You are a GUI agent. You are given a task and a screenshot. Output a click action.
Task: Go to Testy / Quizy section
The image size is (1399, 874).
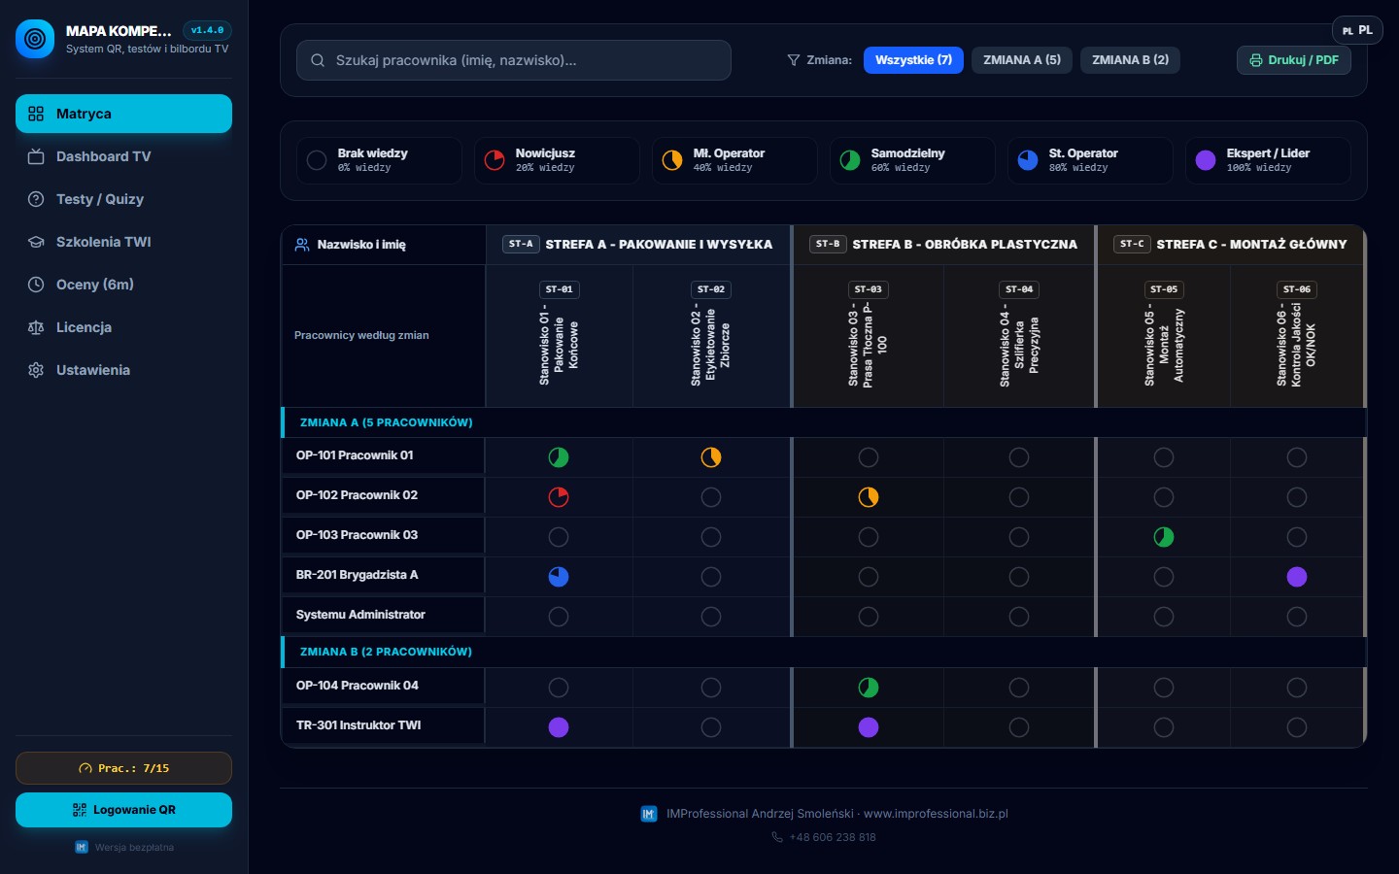123,199
